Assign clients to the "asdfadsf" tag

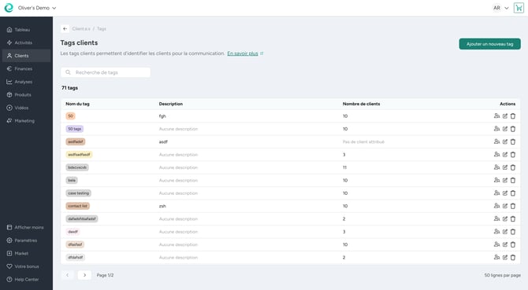496,141
